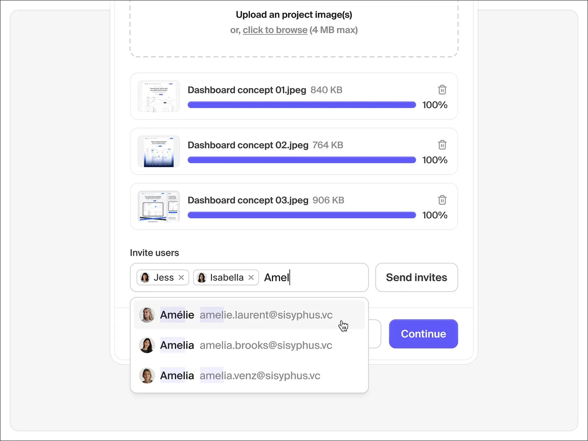
Task: Choose Amelia amelia.venz@sisyphus.vc from the list
Action: click(x=249, y=375)
